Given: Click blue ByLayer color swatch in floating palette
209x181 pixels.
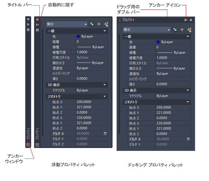Looking at the screenshot, I should click(78, 36).
